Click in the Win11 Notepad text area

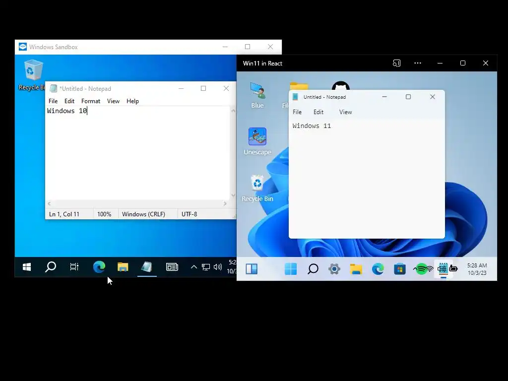pyautogui.click(x=367, y=178)
